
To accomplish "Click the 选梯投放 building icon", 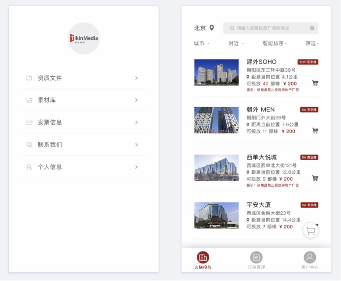I will click(203, 257).
